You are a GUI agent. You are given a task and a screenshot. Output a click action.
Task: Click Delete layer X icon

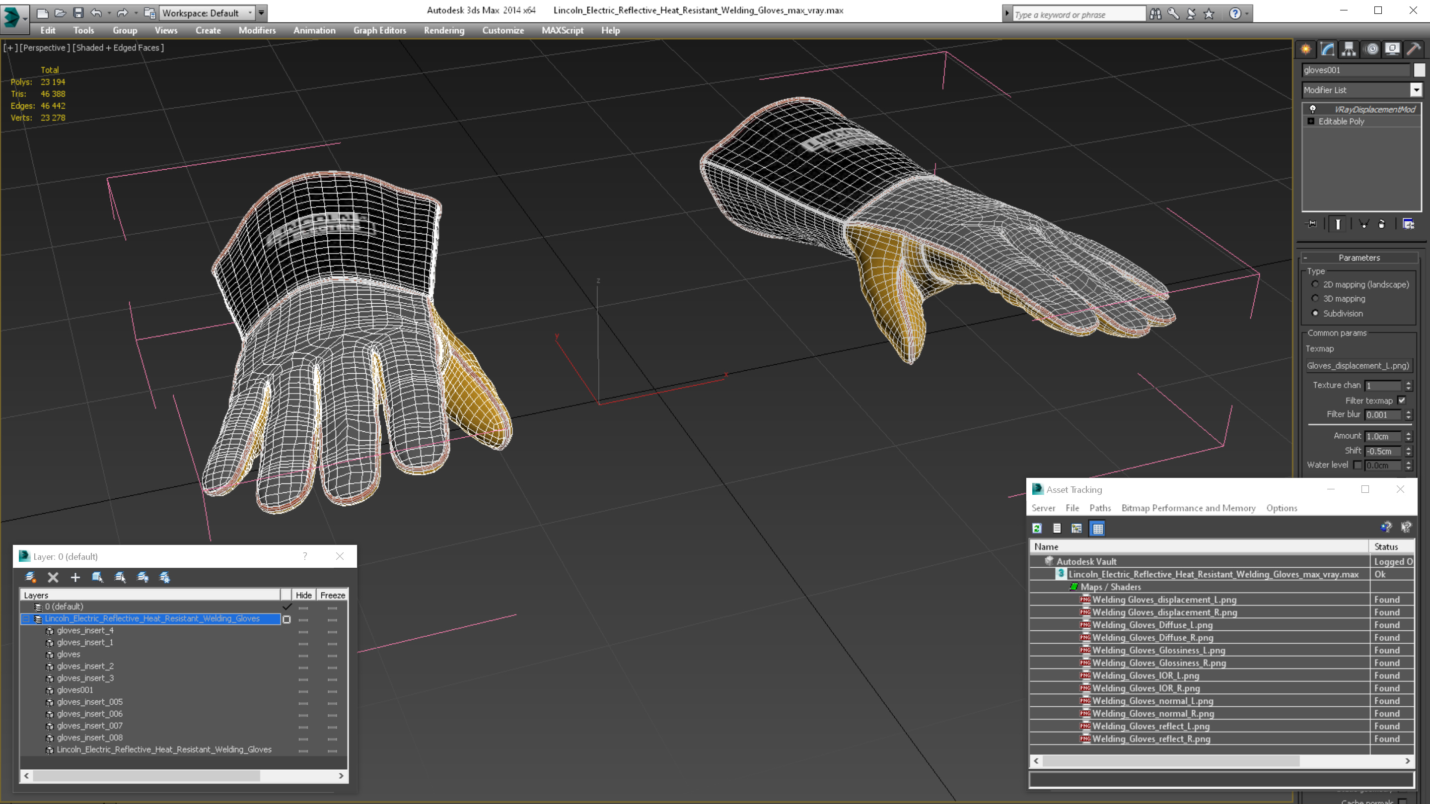[53, 578]
